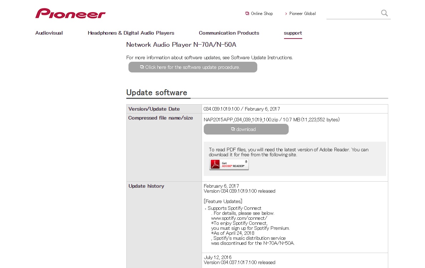Click the search magnifier icon
The width and height of the screenshot is (425, 268).
384,13
